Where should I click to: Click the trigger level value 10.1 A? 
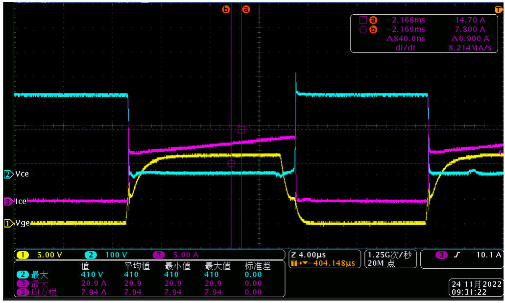489,255
